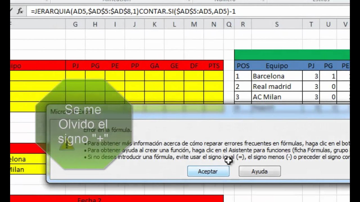Select column L header
The image size is (360, 202).
click(x=174, y=24)
